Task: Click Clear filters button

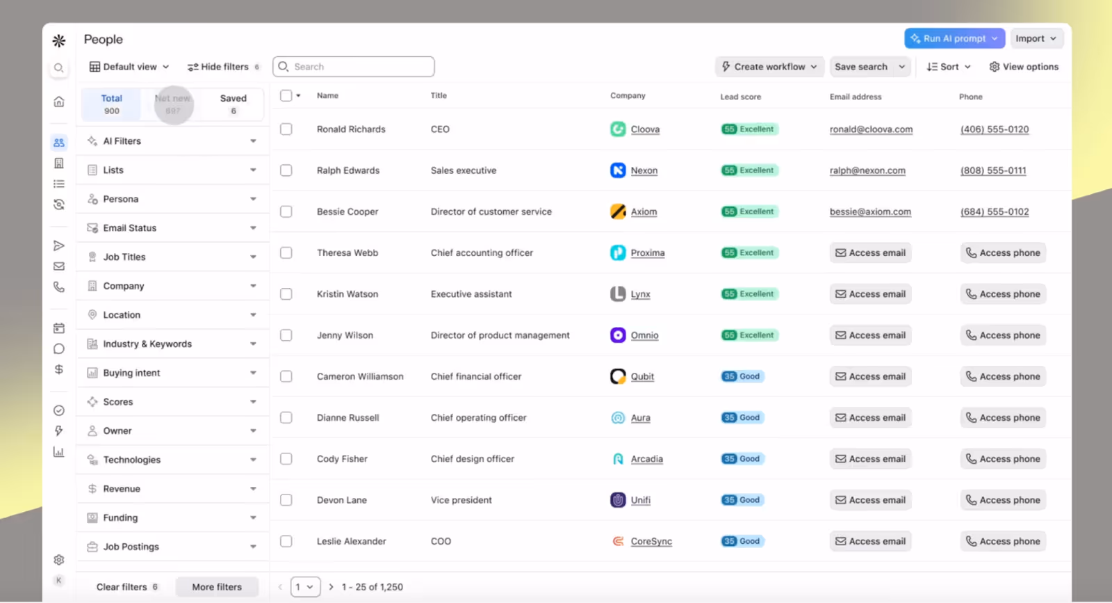Action: pos(127,587)
